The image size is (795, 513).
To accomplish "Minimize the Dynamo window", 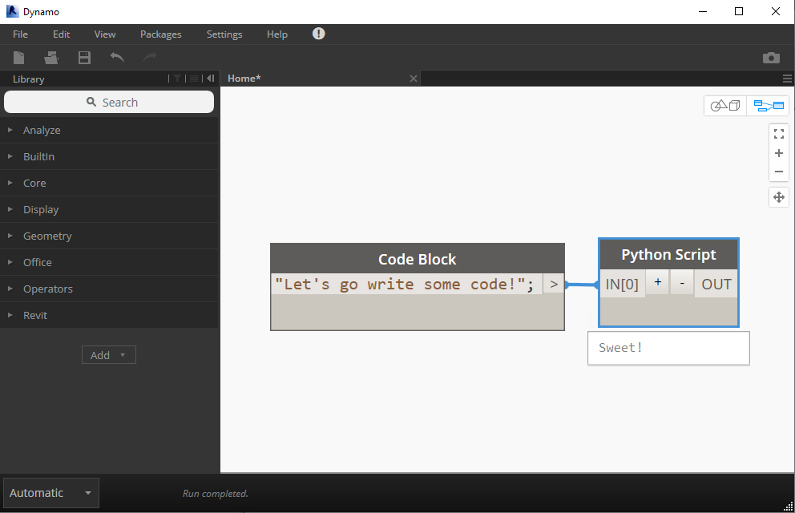I will coord(703,11).
